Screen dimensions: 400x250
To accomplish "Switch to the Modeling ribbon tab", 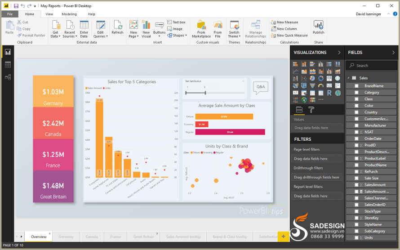I will 69,14.
